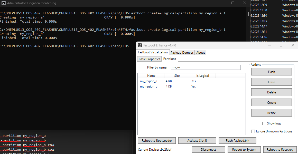Click the 4 KB size of my_region_a
This screenshot has height=154, width=298.
pos(169,81)
